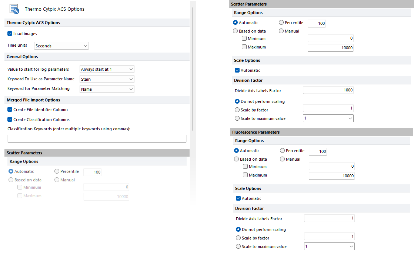Check the dimmed Minimum checkbox in faded Scatter section
The width and height of the screenshot is (414, 258).
click(x=20, y=187)
